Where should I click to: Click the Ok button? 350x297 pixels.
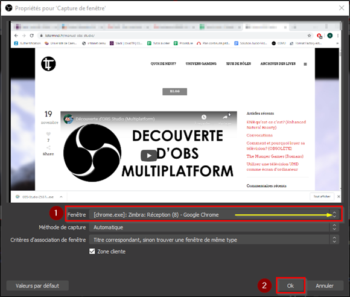click(x=290, y=286)
